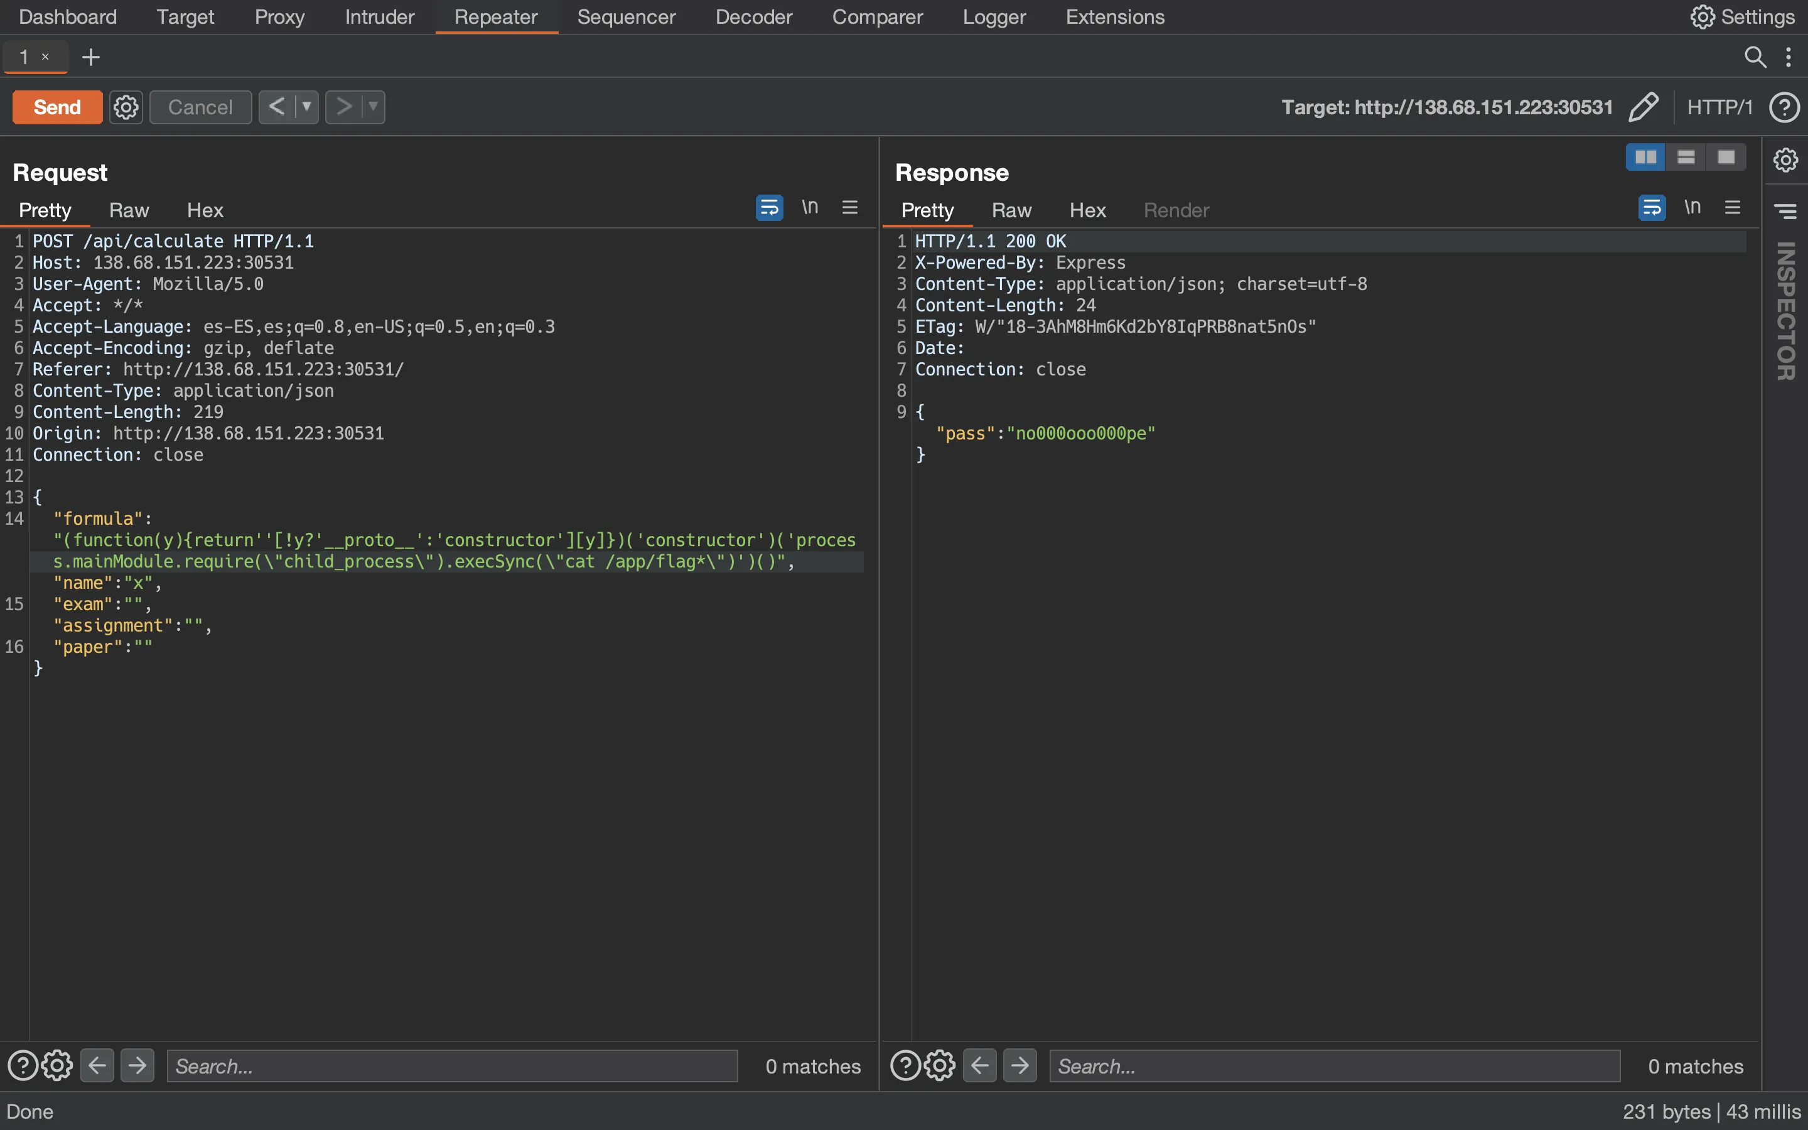Switch to the Intruder tab
The height and width of the screenshot is (1130, 1808).
[x=380, y=16]
